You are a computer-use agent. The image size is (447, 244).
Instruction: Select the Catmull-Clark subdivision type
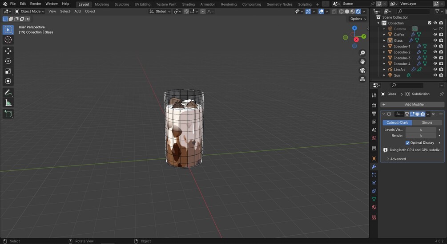(x=397, y=122)
